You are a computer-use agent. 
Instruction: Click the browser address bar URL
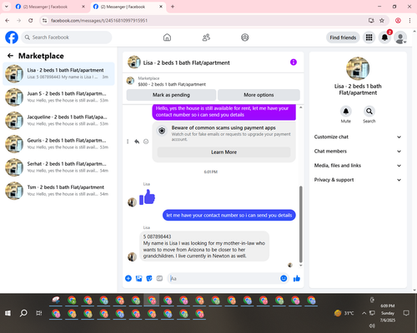99,21
